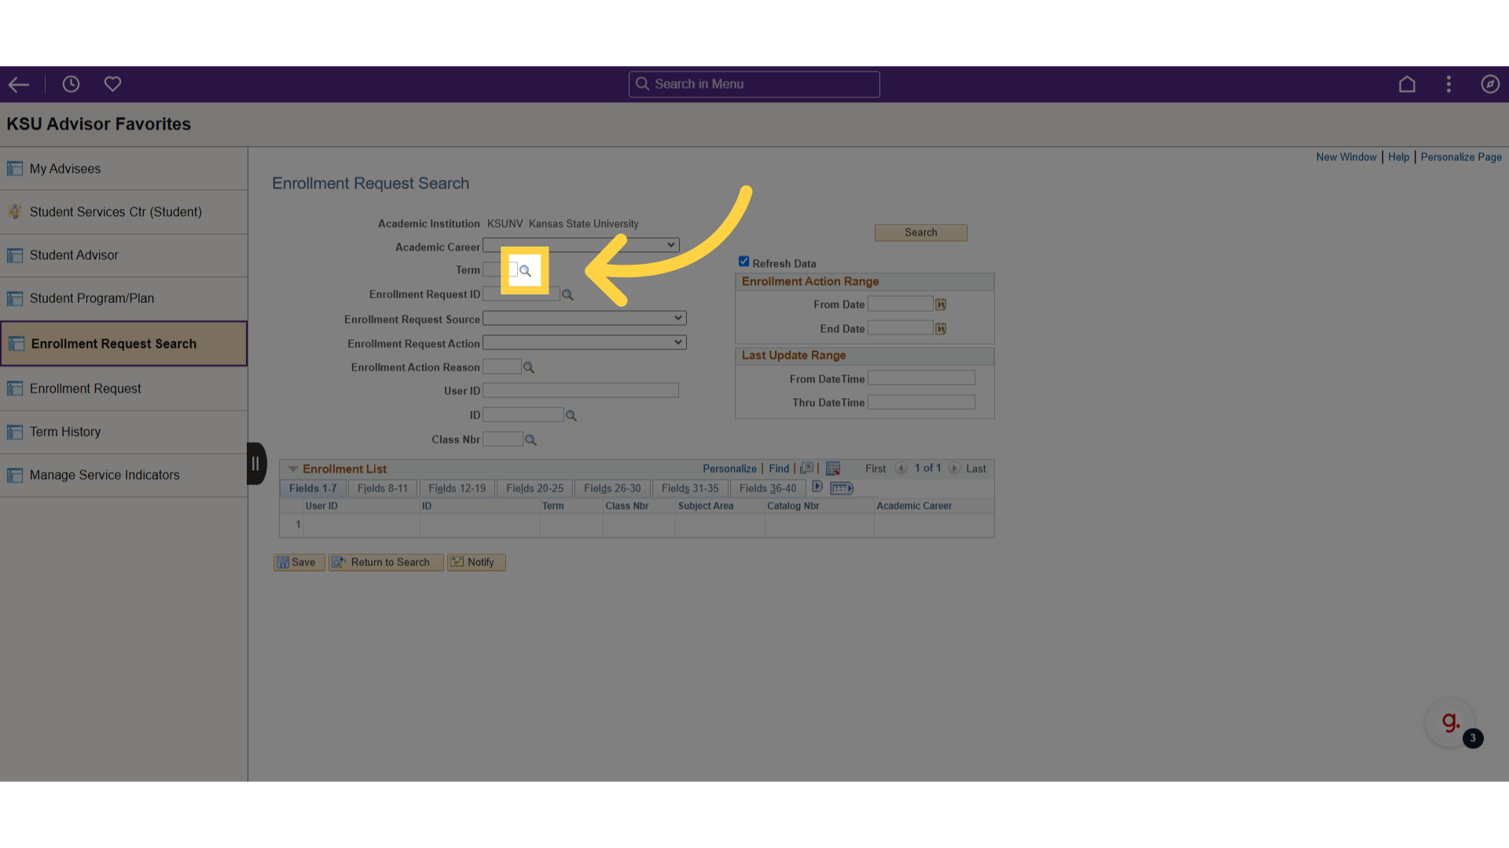The width and height of the screenshot is (1509, 848).
Task: Collapse the Enrollment List section
Action: (x=292, y=469)
